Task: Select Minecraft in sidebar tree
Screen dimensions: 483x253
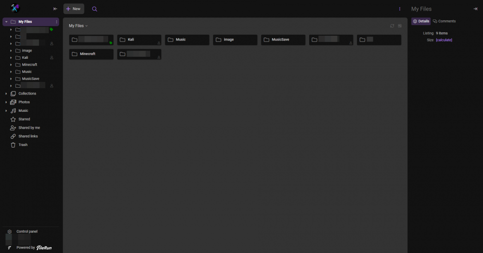Action: pyautogui.click(x=29, y=65)
